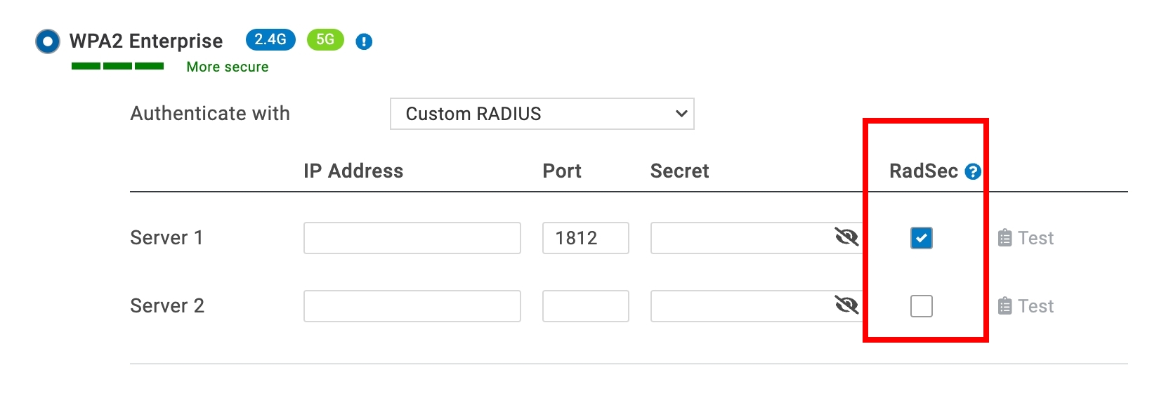Click the green security strength bar

coord(117,66)
